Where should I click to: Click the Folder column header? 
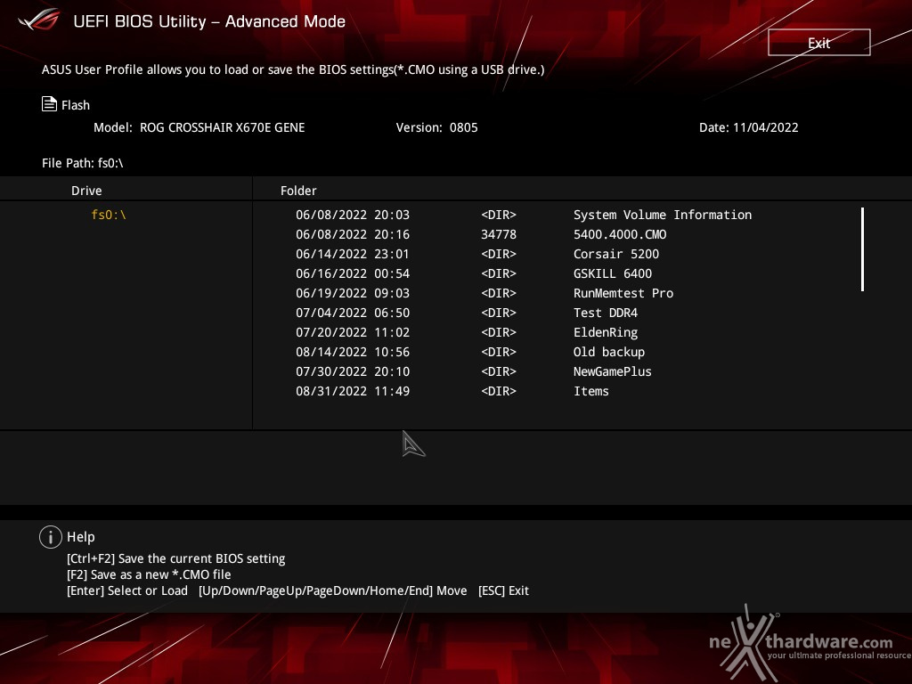[298, 191]
